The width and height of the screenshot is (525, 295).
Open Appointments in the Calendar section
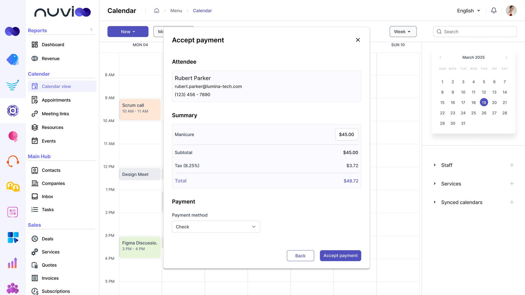[x=56, y=100]
